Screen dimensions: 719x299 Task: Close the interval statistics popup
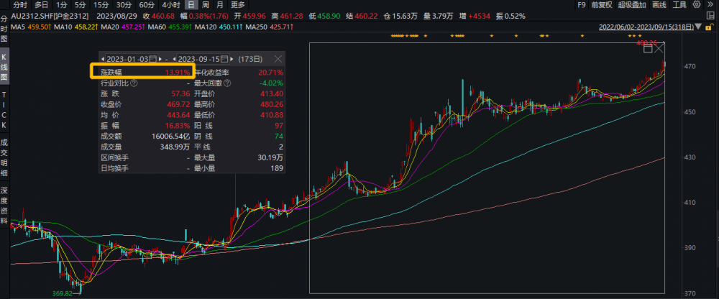click(x=278, y=58)
